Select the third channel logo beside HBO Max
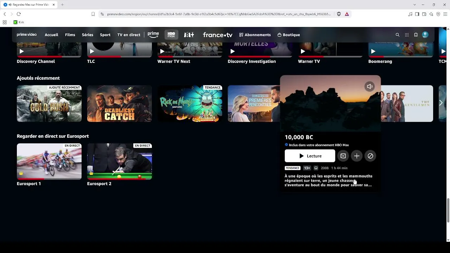Image resolution: width=450 pixels, height=253 pixels. (x=189, y=35)
